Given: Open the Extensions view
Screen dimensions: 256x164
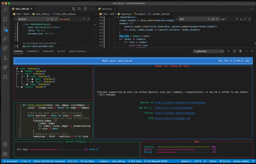Looking at the screenshot, I should (x=5, y=48).
